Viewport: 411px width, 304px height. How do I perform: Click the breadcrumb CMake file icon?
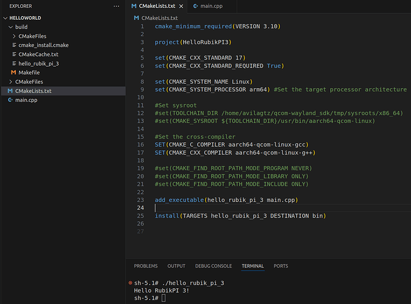point(136,18)
